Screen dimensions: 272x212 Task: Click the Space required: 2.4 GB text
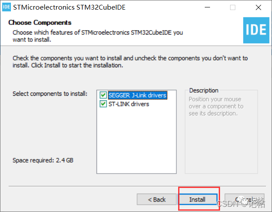point(43,160)
